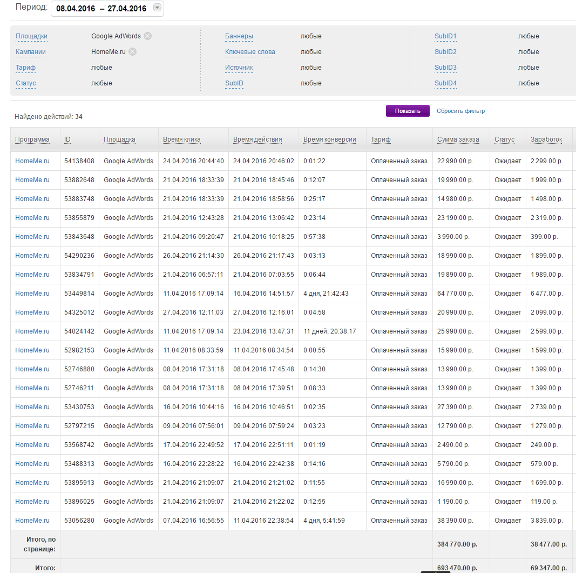Click the purple Показать button

[408, 111]
